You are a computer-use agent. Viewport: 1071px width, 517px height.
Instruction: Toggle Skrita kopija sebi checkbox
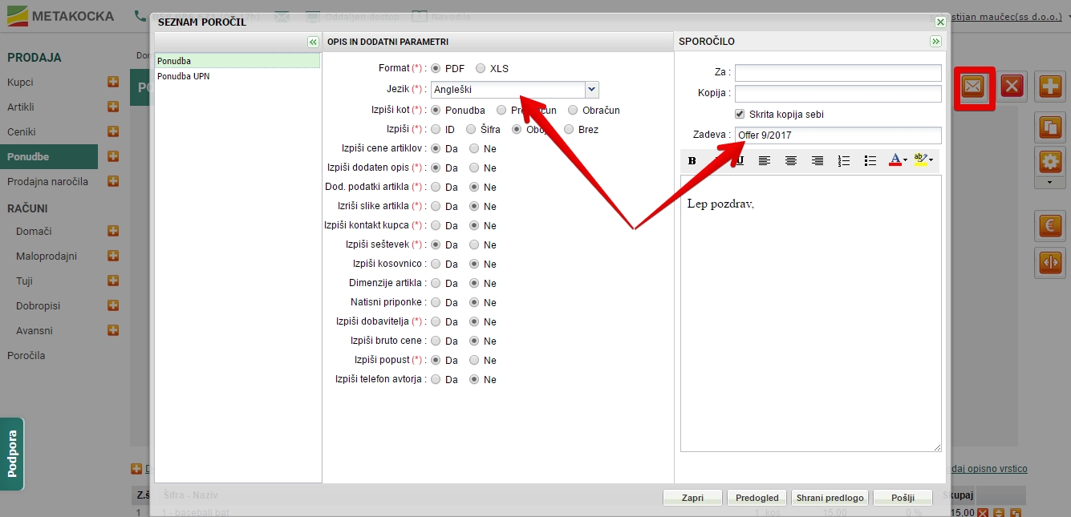pyautogui.click(x=740, y=114)
